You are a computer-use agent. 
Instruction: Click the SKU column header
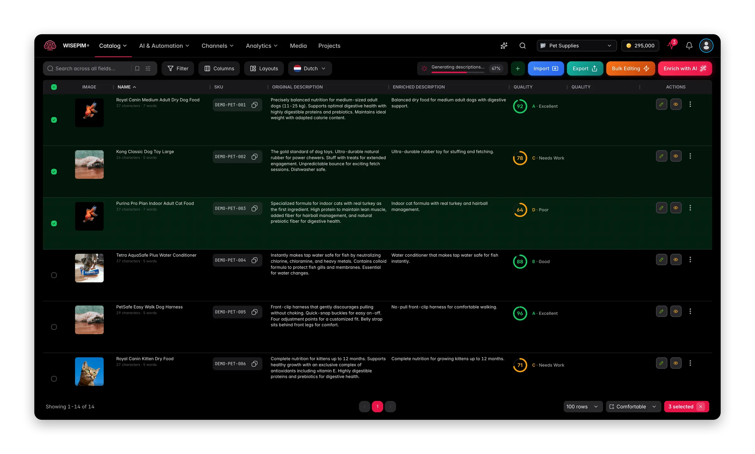click(219, 87)
